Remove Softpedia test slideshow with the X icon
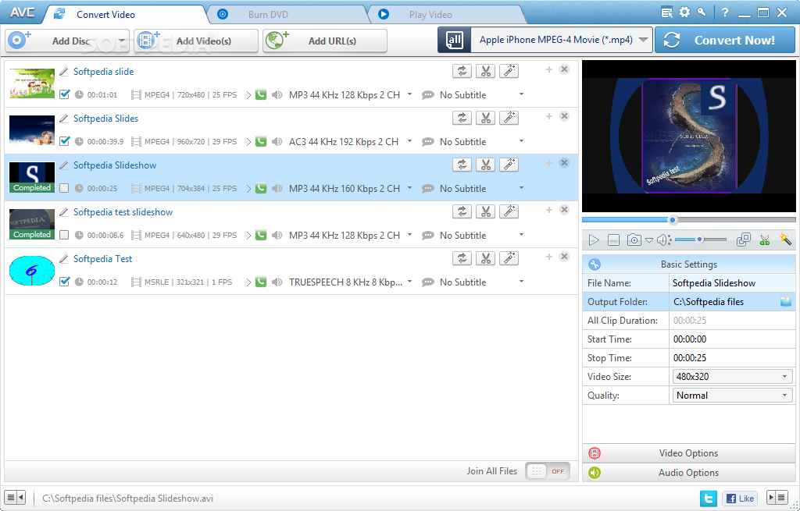800x511 pixels. click(564, 209)
